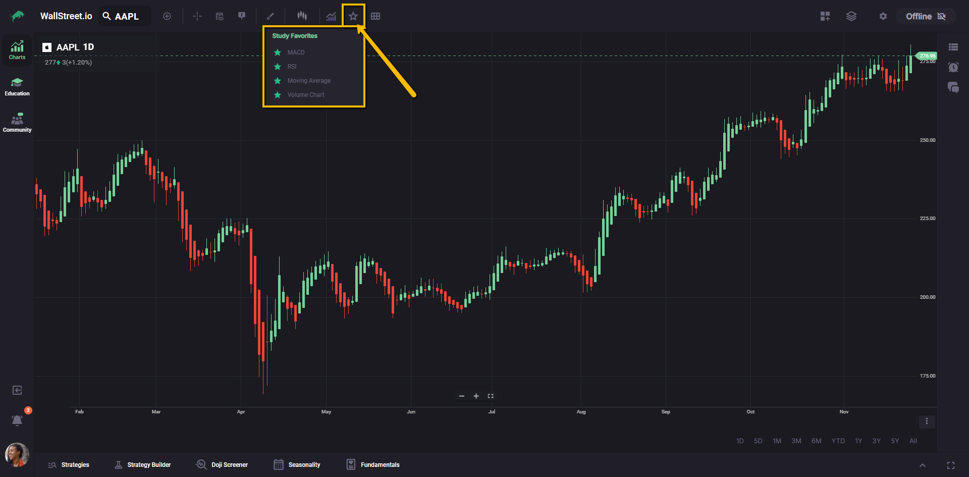The image size is (969, 477).
Task: Toggle fullscreen mode in bottom corner
Action: 951,465
